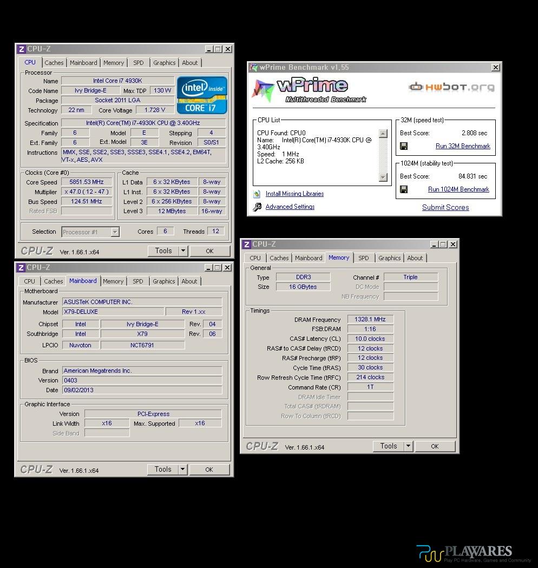538x568 pixels.
Task: Switch to Caches tab in CPU window
Action: tap(54, 63)
